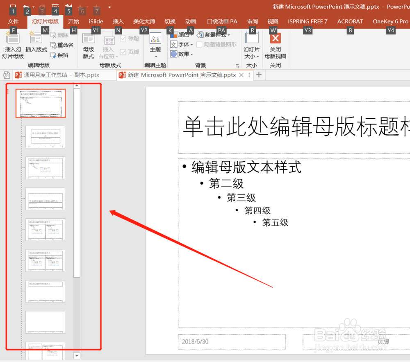This screenshot has width=410, height=362.
Task: Click 重命名 to rename the master
Action: (62, 45)
